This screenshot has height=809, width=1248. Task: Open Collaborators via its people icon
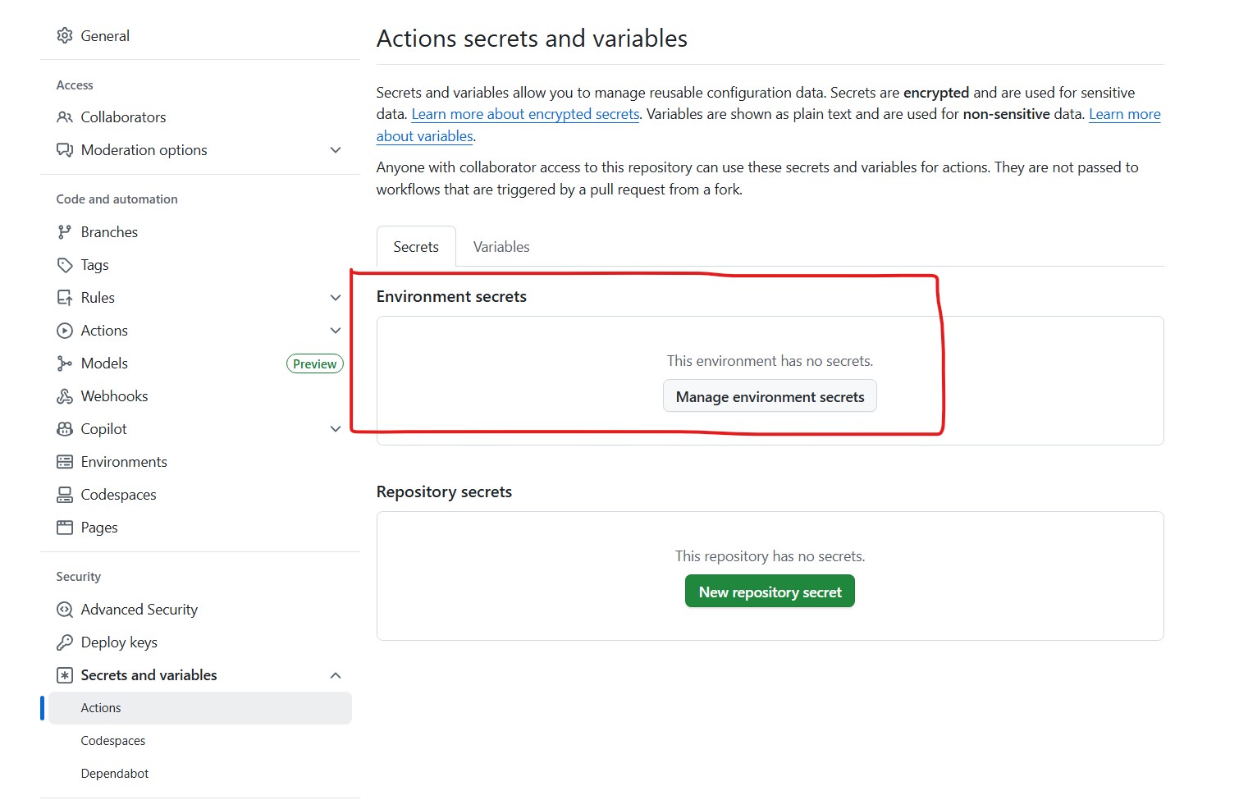[65, 117]
